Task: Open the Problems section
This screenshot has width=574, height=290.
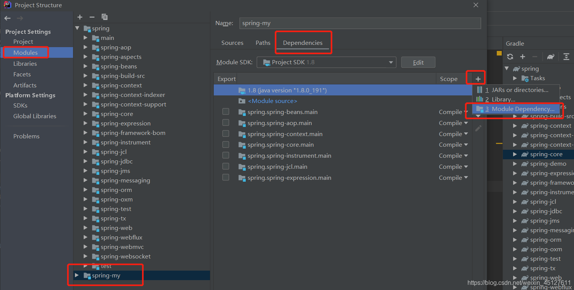Action: coord(26,136)
